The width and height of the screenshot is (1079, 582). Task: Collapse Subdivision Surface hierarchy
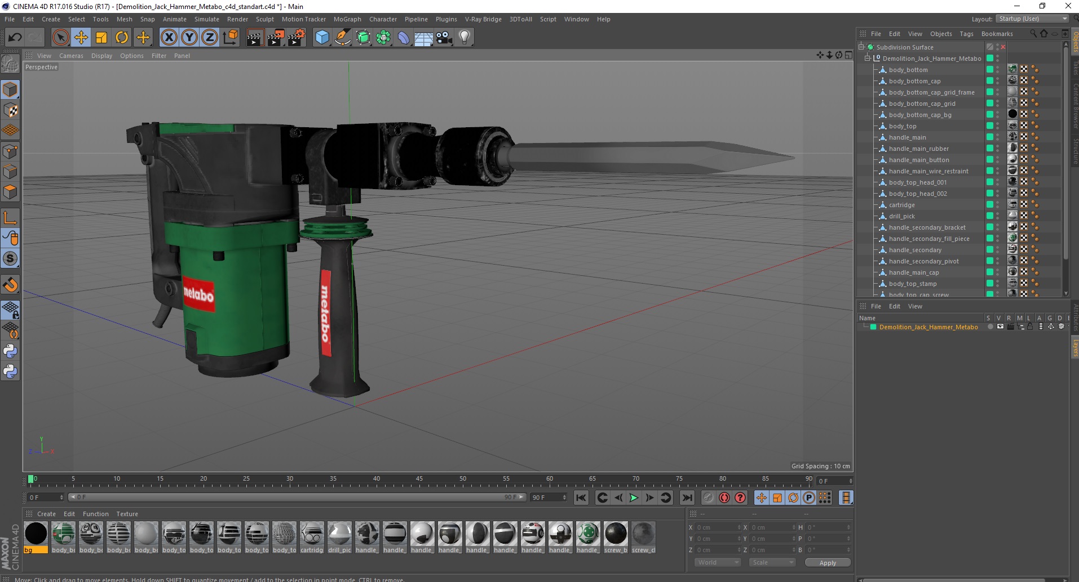pyautogui.click(x=861, y=47)
